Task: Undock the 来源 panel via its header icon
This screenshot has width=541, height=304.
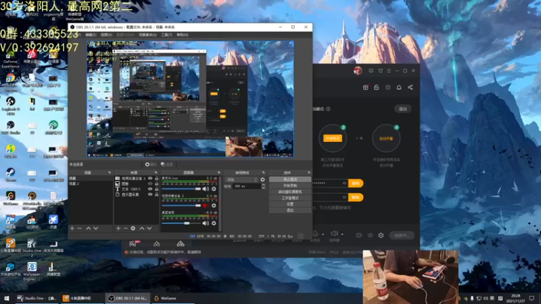Action: click(156, 172)
